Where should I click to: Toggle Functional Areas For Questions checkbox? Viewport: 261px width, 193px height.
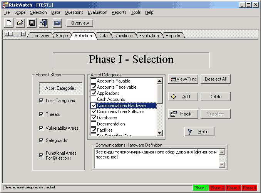click(41, 155)
